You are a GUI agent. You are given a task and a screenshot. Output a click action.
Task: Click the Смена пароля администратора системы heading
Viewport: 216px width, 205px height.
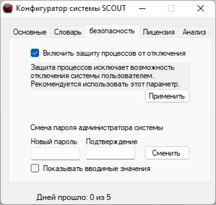(x=96, y=128)
